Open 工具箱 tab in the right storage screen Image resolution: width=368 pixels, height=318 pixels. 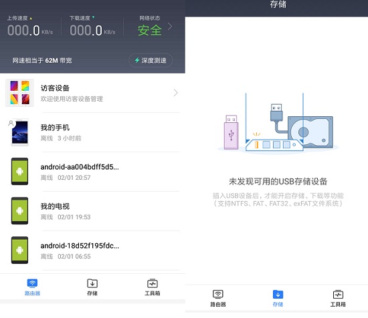338,298
